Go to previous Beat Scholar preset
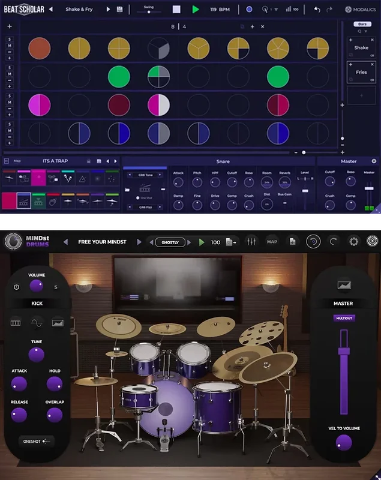The height and width of the screenshot is (480, 381). (x=51, y=9)
